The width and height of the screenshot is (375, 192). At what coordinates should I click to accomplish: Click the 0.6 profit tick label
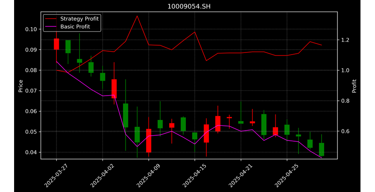[345, 131]
